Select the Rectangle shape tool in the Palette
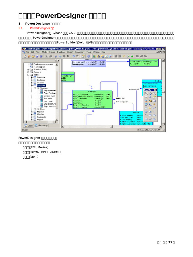The width and height of the screenshot is (193, 257). point(150,115)
